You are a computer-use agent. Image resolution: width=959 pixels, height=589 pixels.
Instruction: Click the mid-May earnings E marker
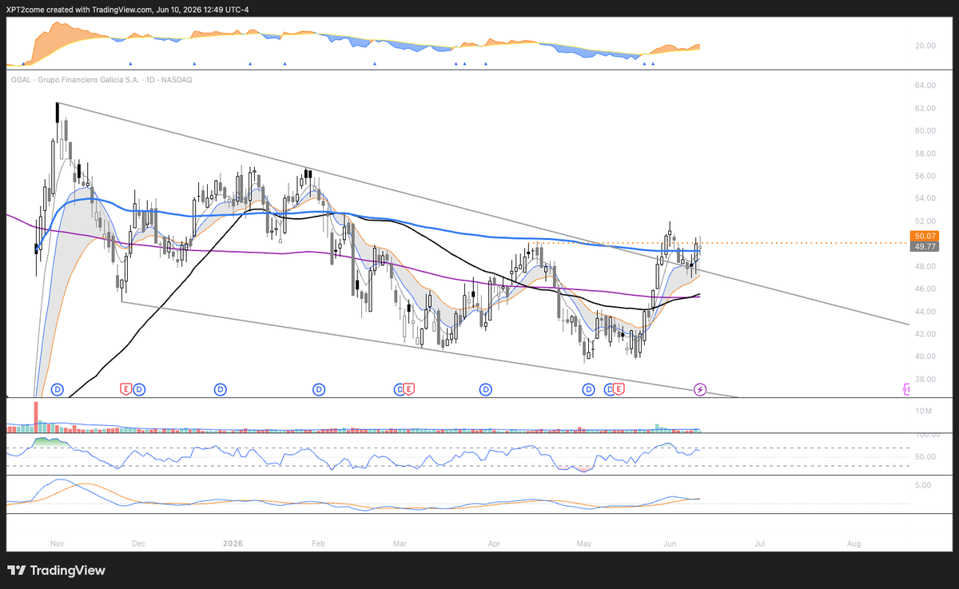point(618,389)
